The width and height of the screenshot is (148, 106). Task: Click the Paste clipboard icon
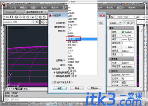click(41, 17)
